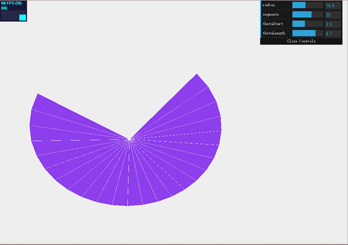
Task: Select the segments value field showing 25
Action: (332, 14)
